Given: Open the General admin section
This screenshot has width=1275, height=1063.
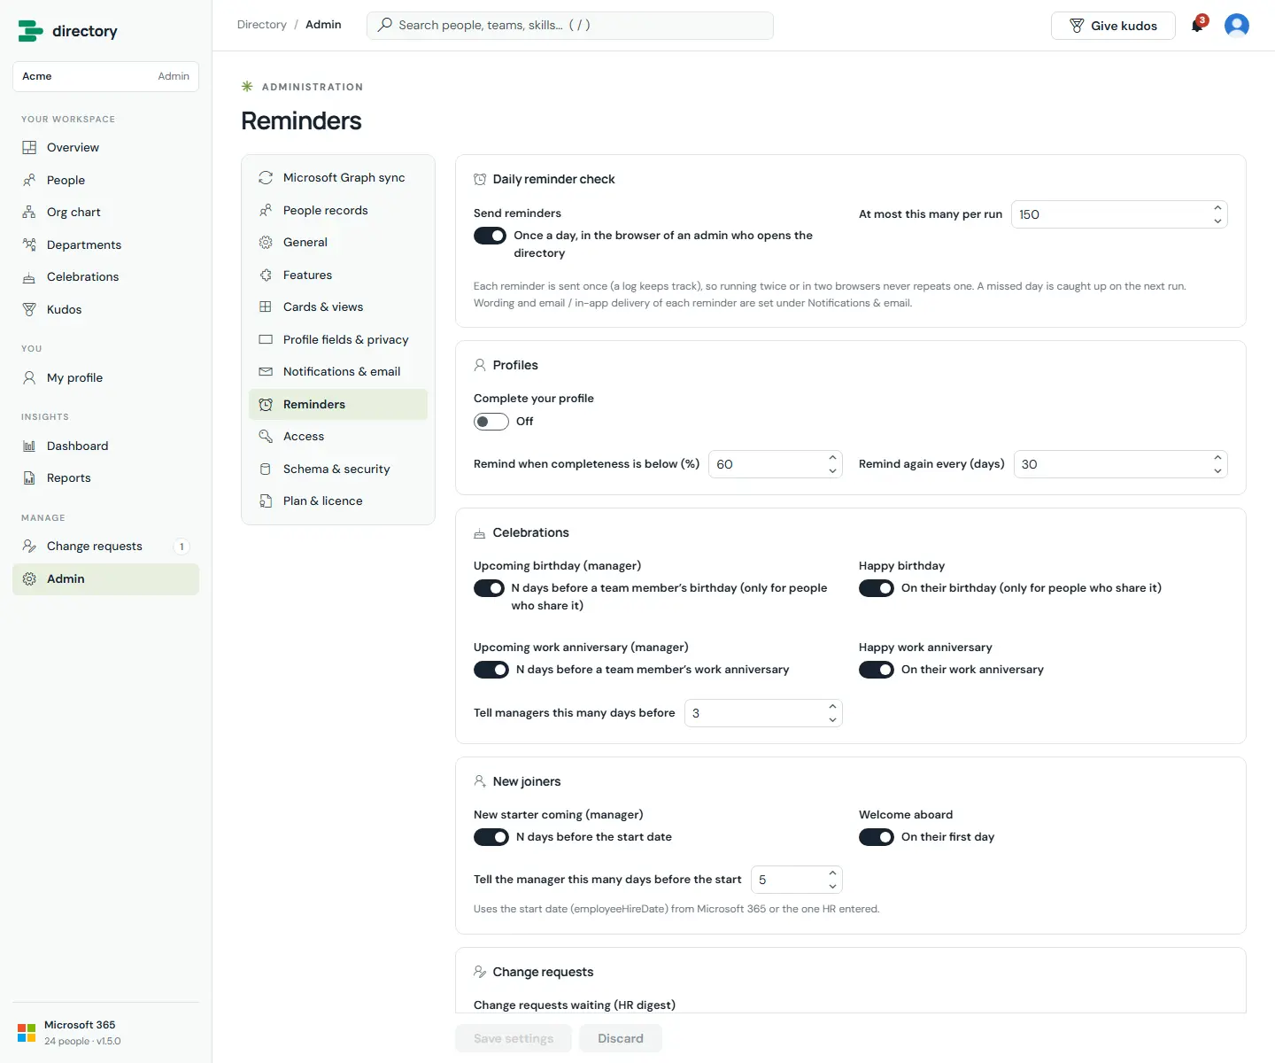Looking at the screenshot, I should (338, 243).
